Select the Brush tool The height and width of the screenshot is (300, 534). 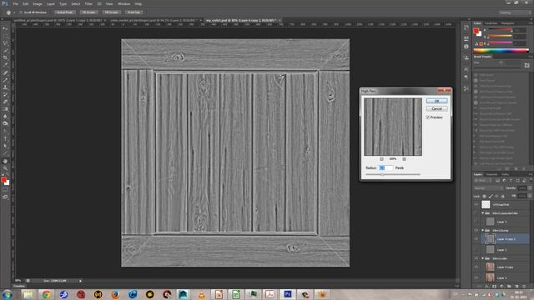5,80
